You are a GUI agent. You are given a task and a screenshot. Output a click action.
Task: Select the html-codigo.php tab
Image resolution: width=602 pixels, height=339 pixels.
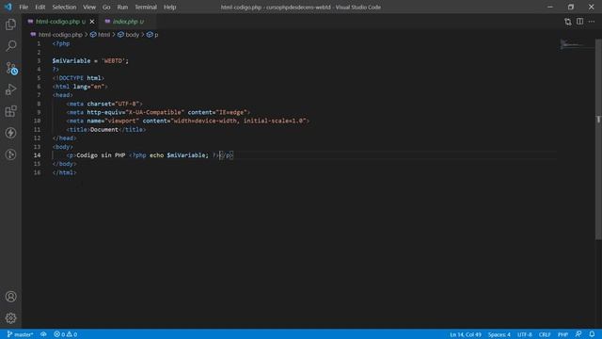60,22
